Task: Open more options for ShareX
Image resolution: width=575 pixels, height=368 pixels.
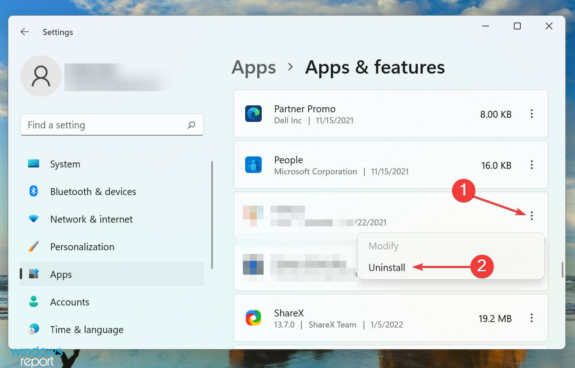Action: point(532,318)
